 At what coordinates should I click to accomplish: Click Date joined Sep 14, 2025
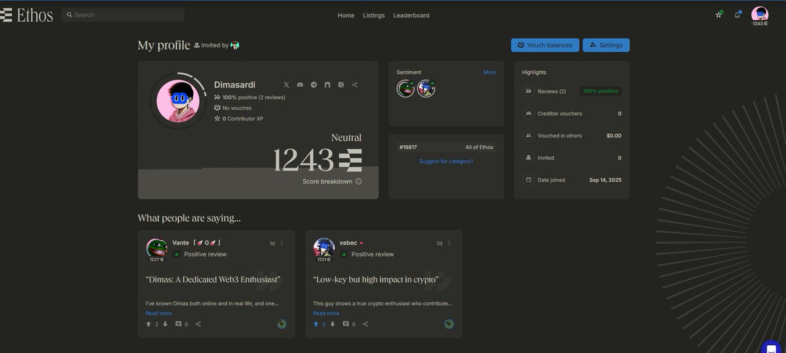pos(573,180)
